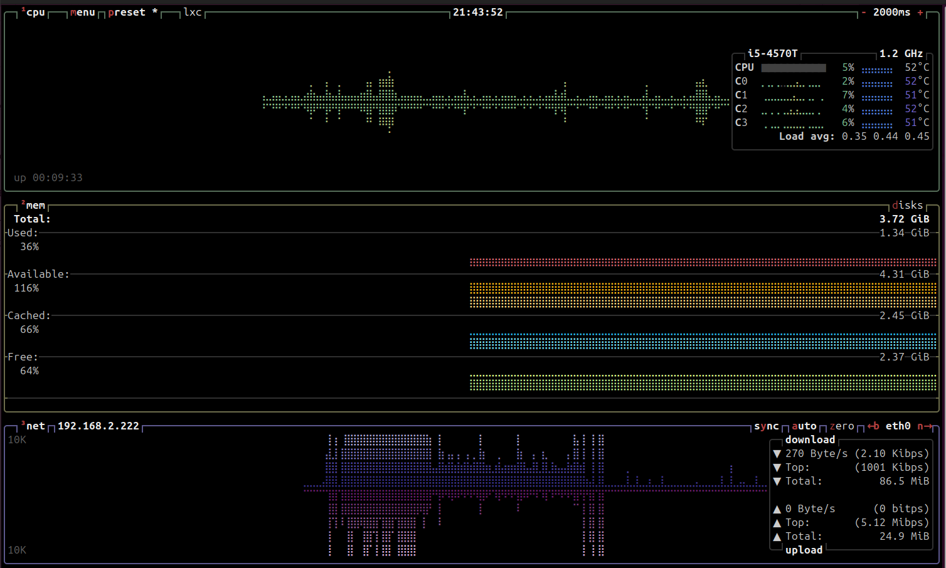Click the overall CPU usage bar

click(794, 68)
